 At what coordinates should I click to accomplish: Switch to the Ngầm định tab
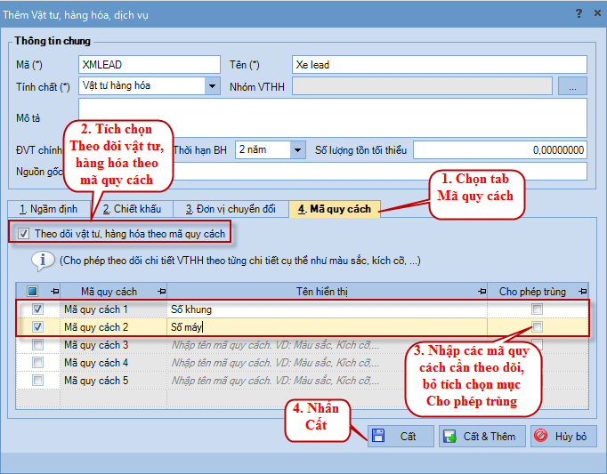pyautogui.click(x=50, y=210)
